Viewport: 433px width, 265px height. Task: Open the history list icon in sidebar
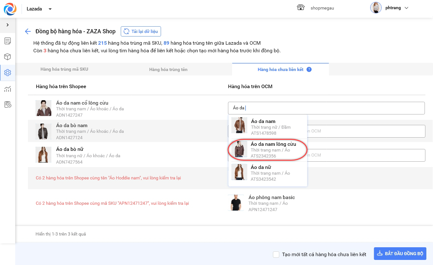pos(8,105)
